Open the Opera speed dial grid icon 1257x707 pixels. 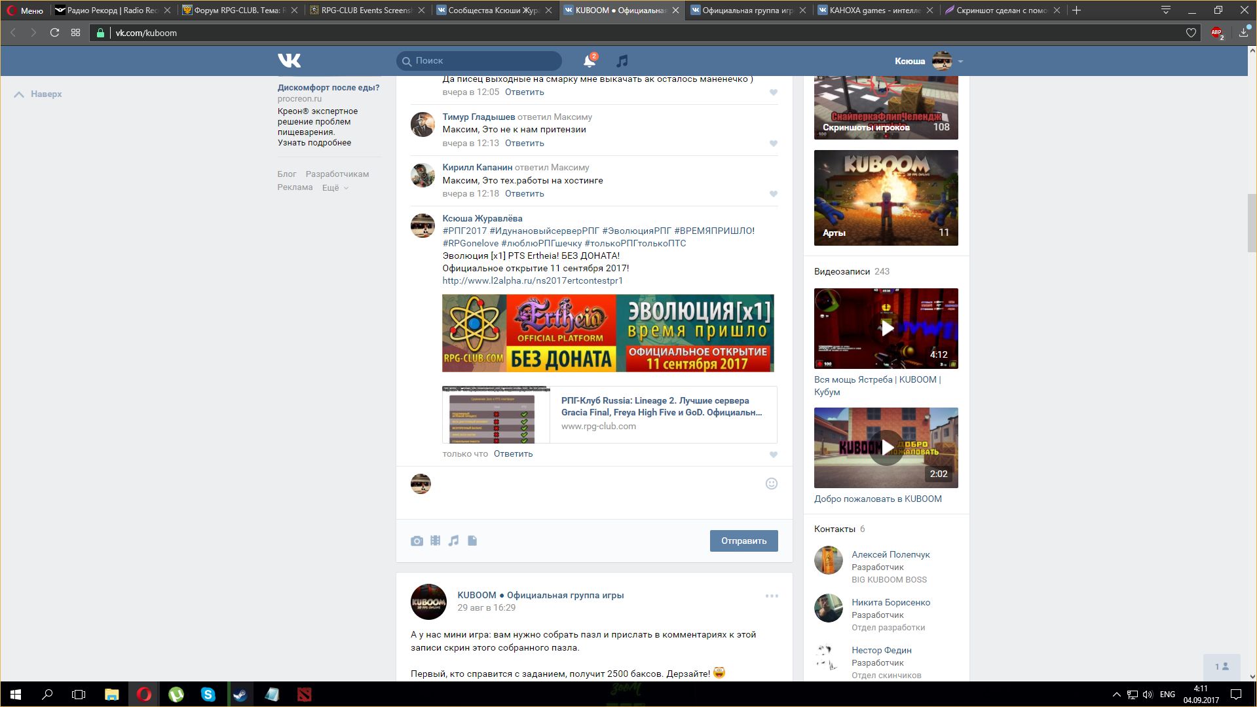pyautogui.click(x=76, y=33)
